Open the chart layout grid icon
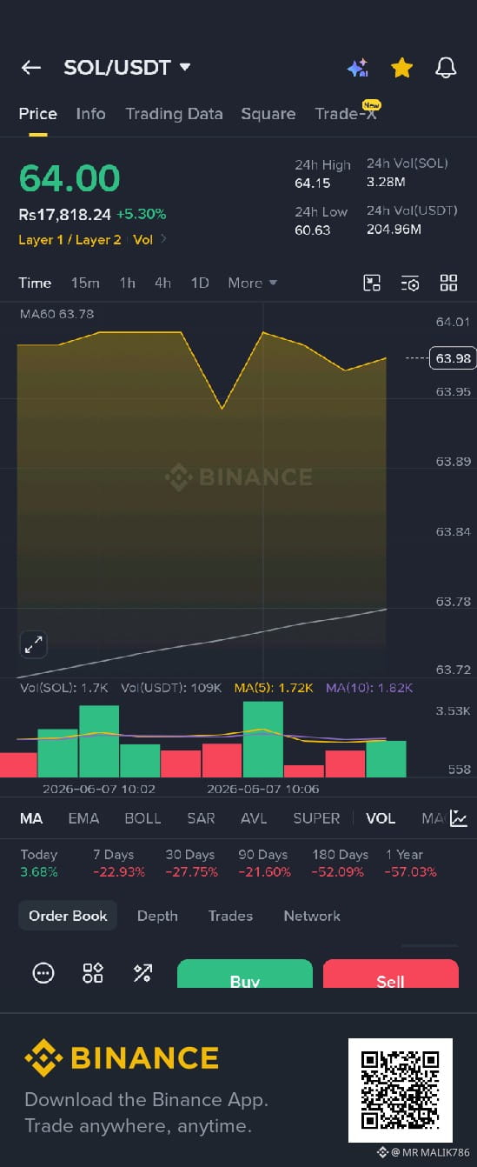 tap(448, 283)
